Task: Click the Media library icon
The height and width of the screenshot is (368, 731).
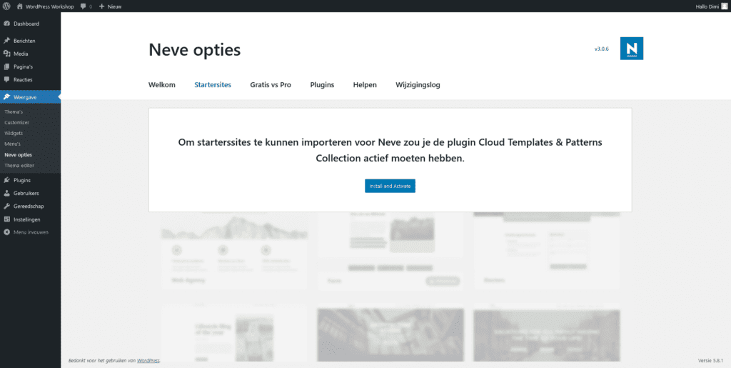Action: pyautogui.click(x=7, y=54)
